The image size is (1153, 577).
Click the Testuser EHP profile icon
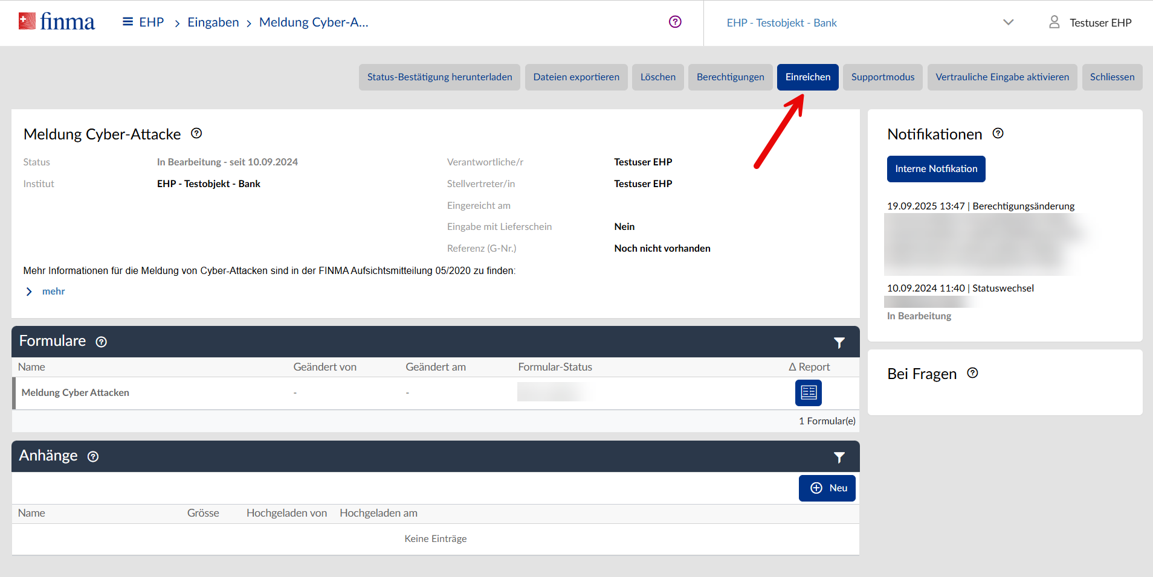tap(1054, 22)
